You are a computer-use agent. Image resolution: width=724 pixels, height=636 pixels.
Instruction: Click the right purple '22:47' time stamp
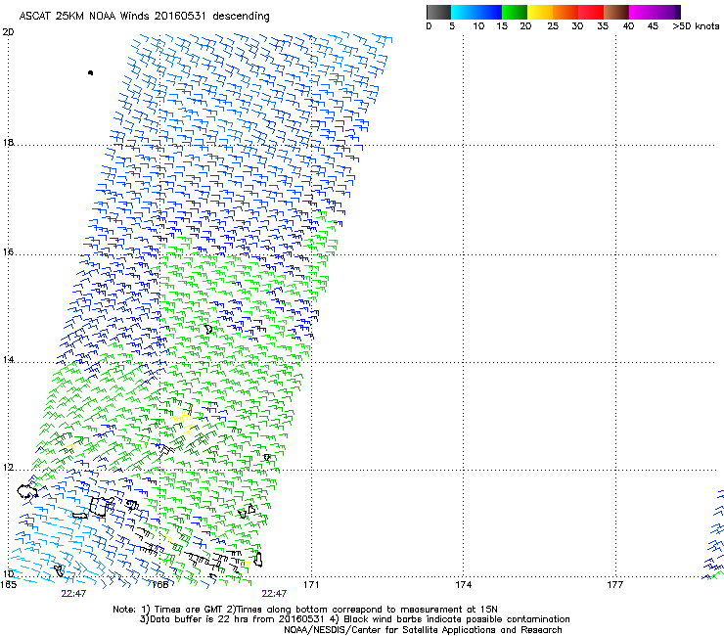tap(274, 594)
